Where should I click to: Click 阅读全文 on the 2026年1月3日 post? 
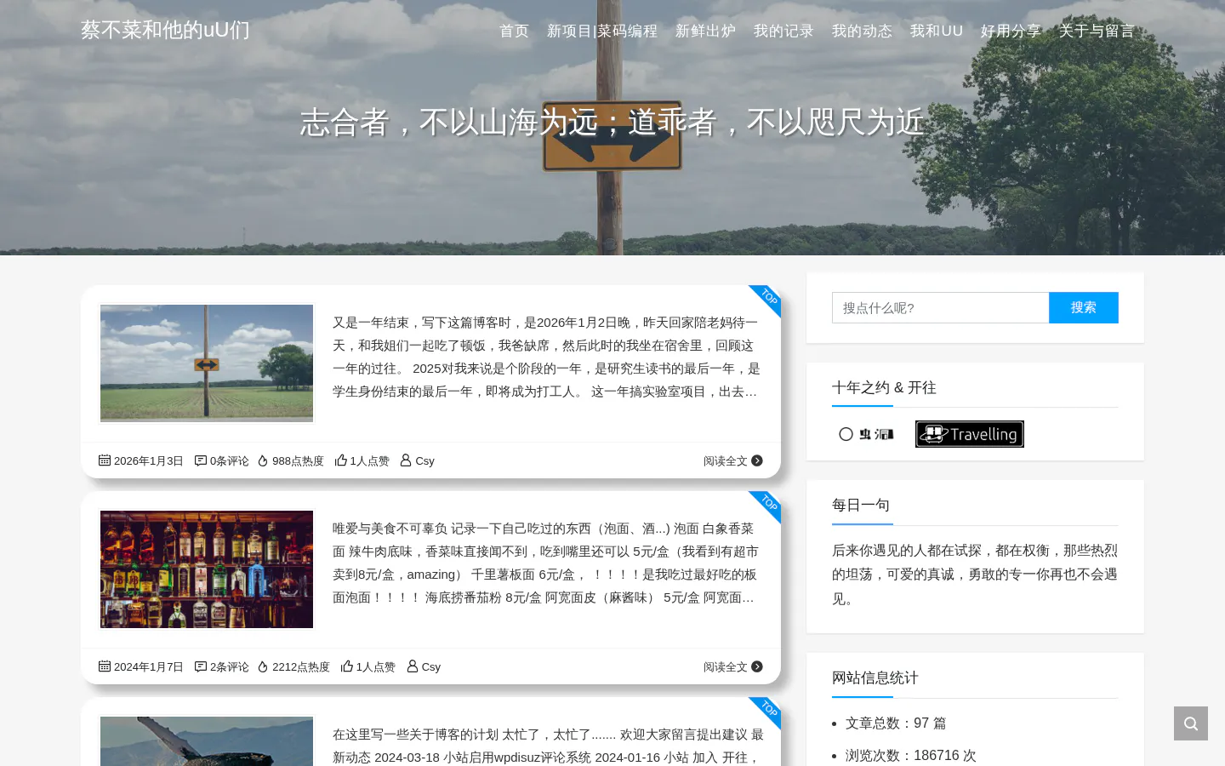[x=726, y=461]
